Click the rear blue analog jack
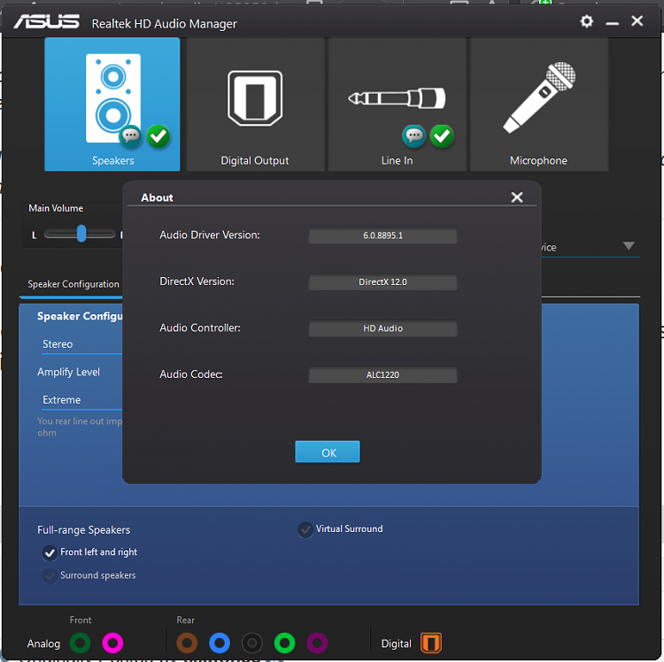Screen dimensions: 664x662 (220, 643)
